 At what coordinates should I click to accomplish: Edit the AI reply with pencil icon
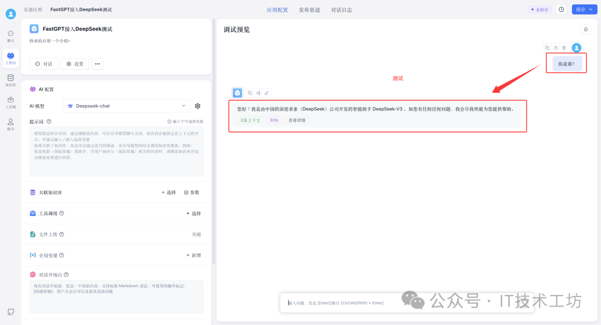267,93
